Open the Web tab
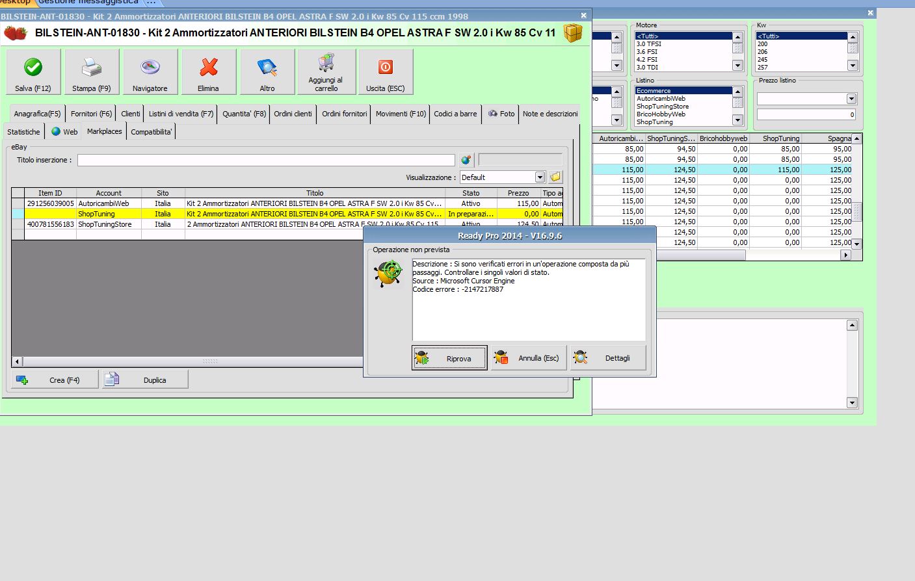The height and width of the screenshot is (581, 915). pyautogui.click(x=64, y=132)
